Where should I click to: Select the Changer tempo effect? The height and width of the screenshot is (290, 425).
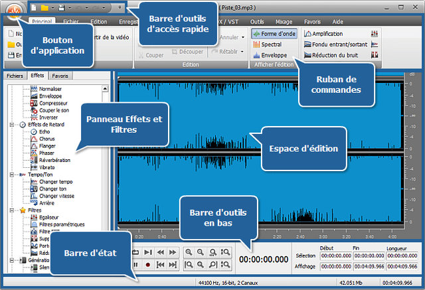[x=52, y=181]
